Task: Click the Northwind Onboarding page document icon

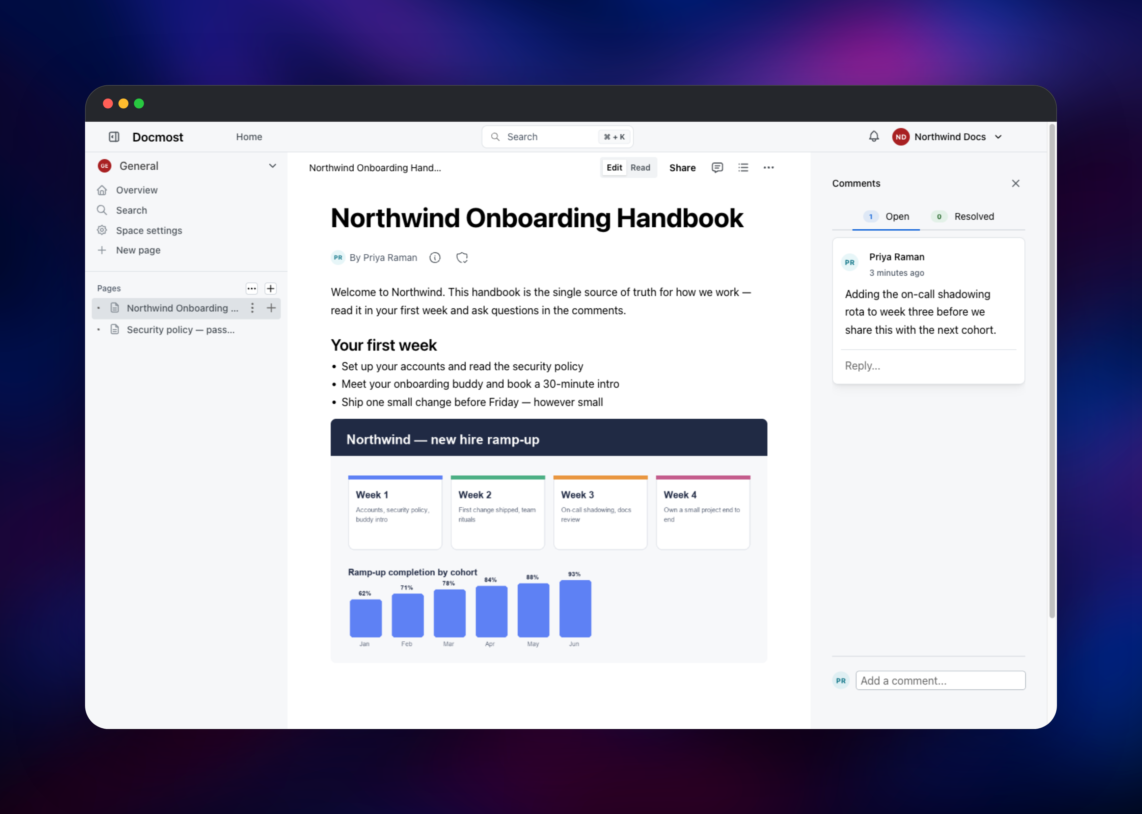Action: click(115, 308)
